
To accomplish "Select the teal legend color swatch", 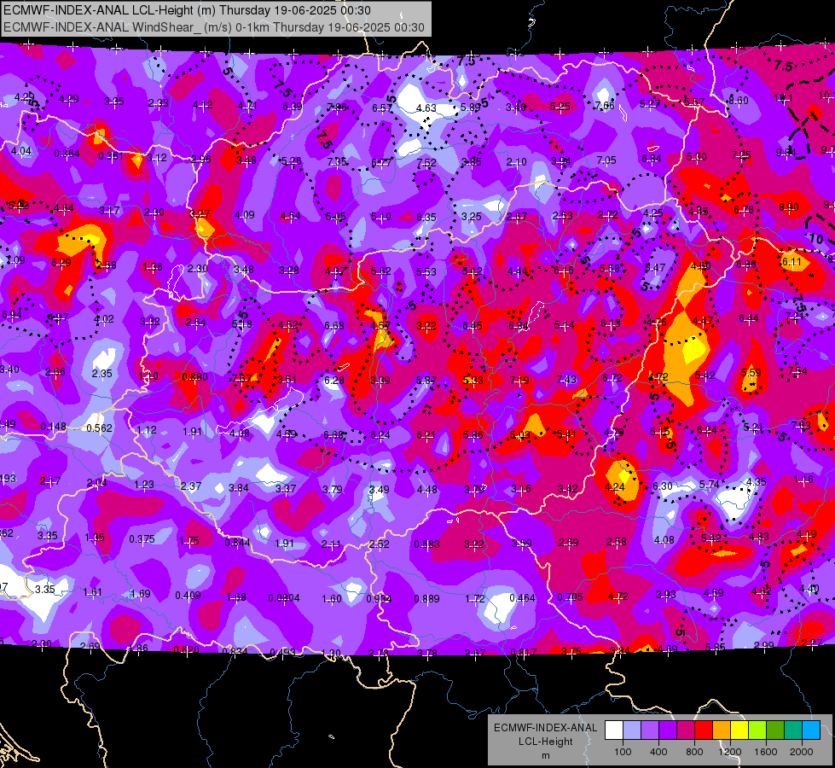I will point(793,730).
